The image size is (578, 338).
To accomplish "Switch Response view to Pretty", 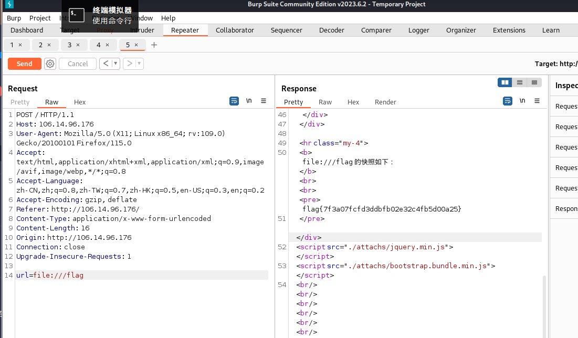I will tap(293, 102).
